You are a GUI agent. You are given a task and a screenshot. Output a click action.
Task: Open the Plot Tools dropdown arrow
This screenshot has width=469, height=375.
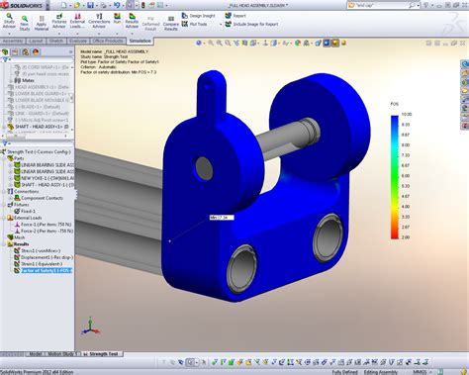click(x=221, y=25)
